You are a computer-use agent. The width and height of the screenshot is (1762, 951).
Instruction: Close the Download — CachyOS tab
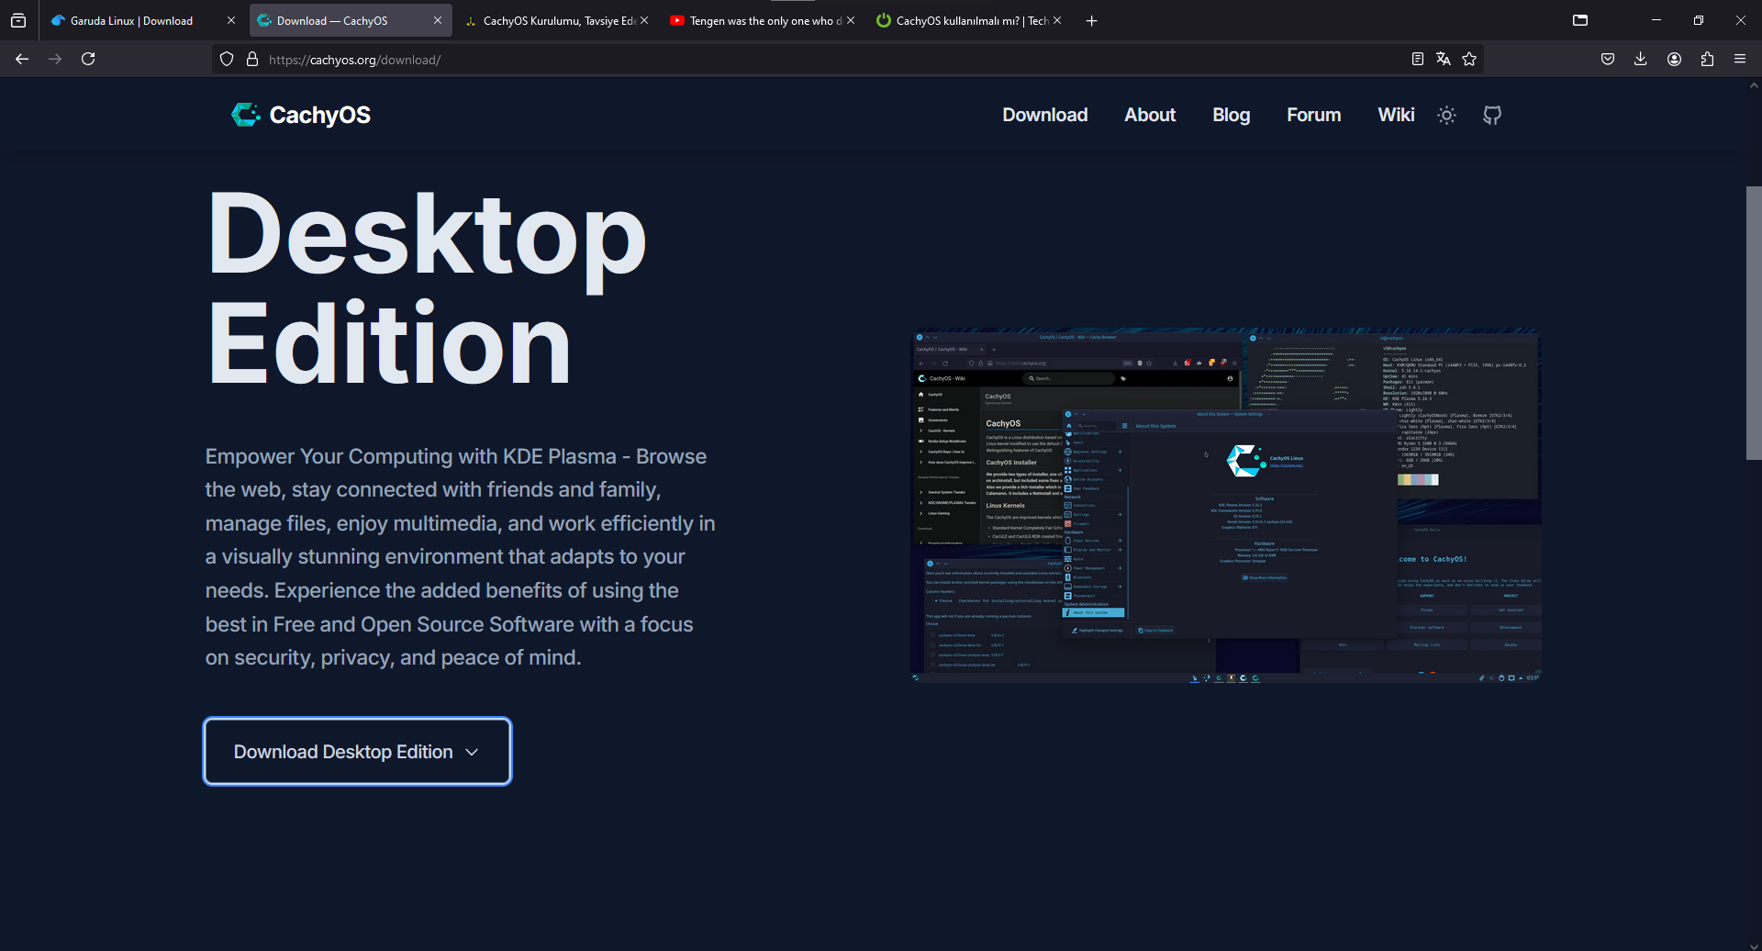click(437, 20)
